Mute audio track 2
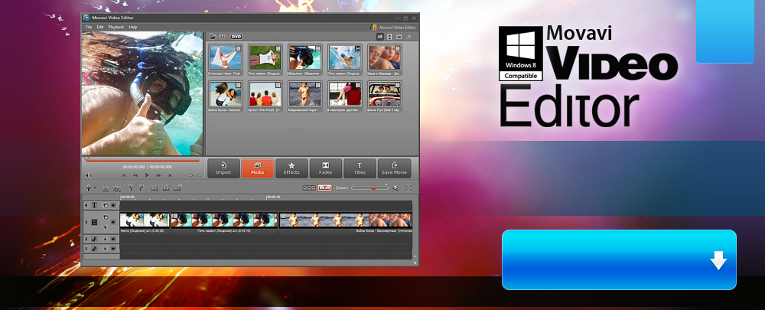Screen dimensions: 765x310 104,240
